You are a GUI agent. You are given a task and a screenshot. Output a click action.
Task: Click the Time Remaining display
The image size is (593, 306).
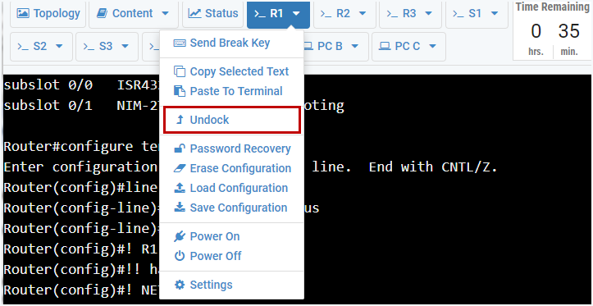pyautogui.click(x=552, y=31)
